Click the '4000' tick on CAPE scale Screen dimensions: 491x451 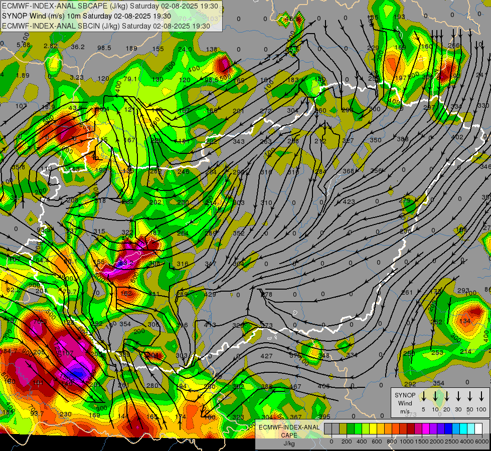coord(466,441)
